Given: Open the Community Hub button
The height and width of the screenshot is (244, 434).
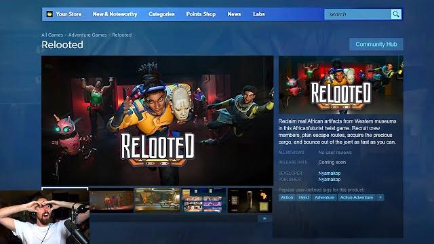Looking at the screenshot, I should pyautogui.click(x=376, y=44).
